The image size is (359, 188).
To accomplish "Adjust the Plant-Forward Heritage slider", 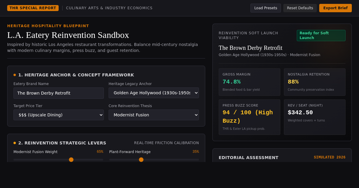I will tap(154, 160).
